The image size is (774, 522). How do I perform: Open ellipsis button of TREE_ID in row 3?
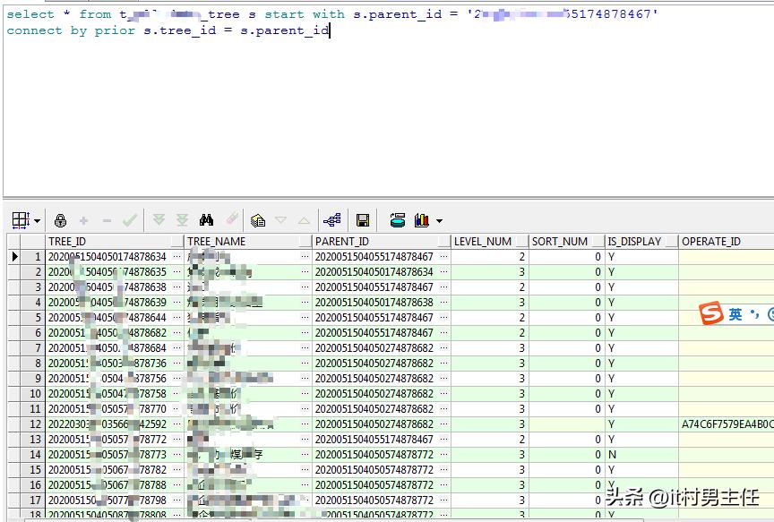point(177,287)
